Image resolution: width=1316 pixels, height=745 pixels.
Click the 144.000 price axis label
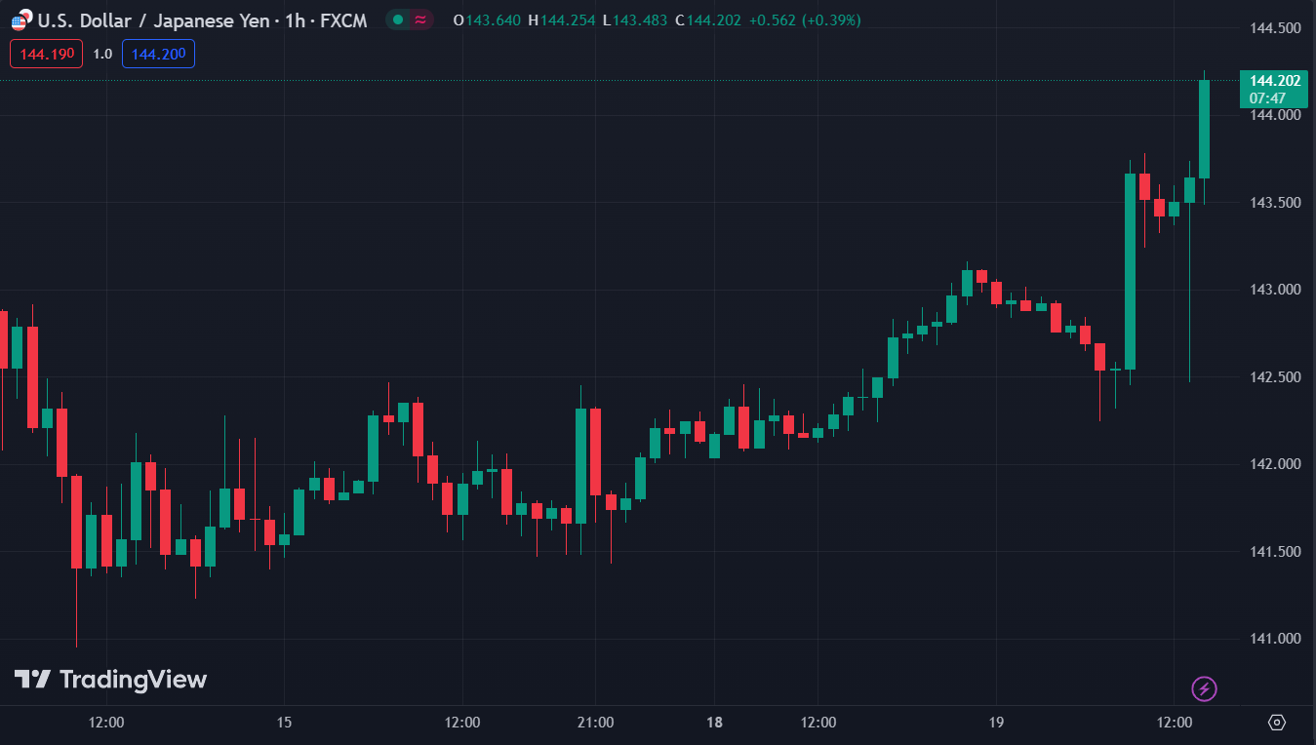coord(1276,115)
